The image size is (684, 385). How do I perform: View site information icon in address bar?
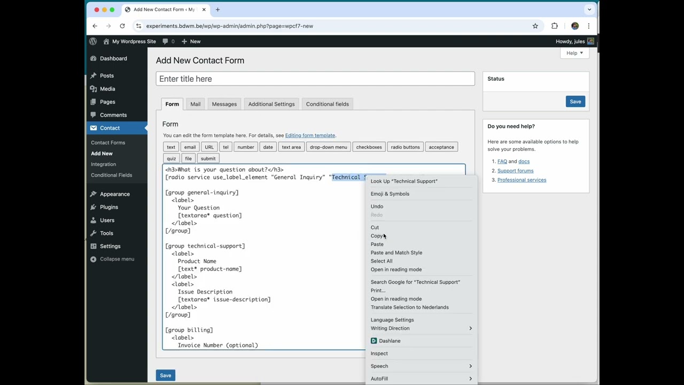click(139, 26)
